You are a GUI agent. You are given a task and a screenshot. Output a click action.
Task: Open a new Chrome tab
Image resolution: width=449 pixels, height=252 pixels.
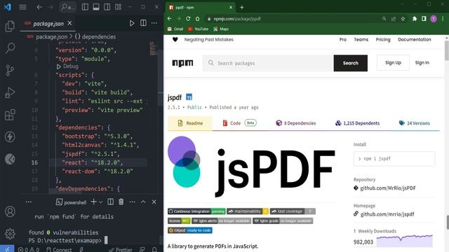pyautogui.click(x=242, y=8)
